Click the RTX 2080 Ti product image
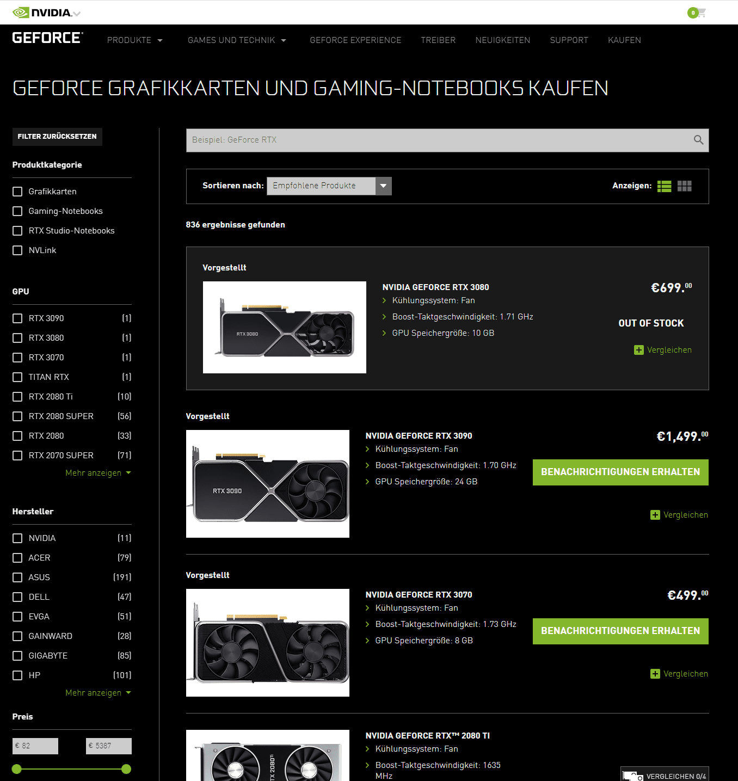738x781 pixels. [268, 755]
